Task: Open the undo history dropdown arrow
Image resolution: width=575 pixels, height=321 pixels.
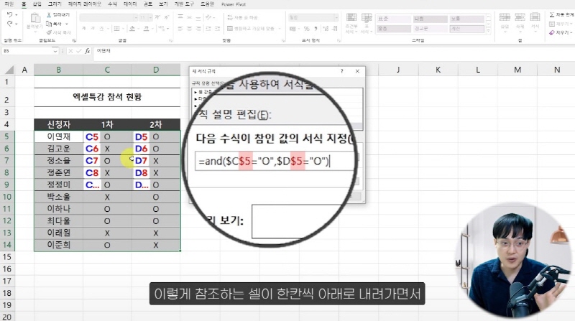Action: [16, 14]
